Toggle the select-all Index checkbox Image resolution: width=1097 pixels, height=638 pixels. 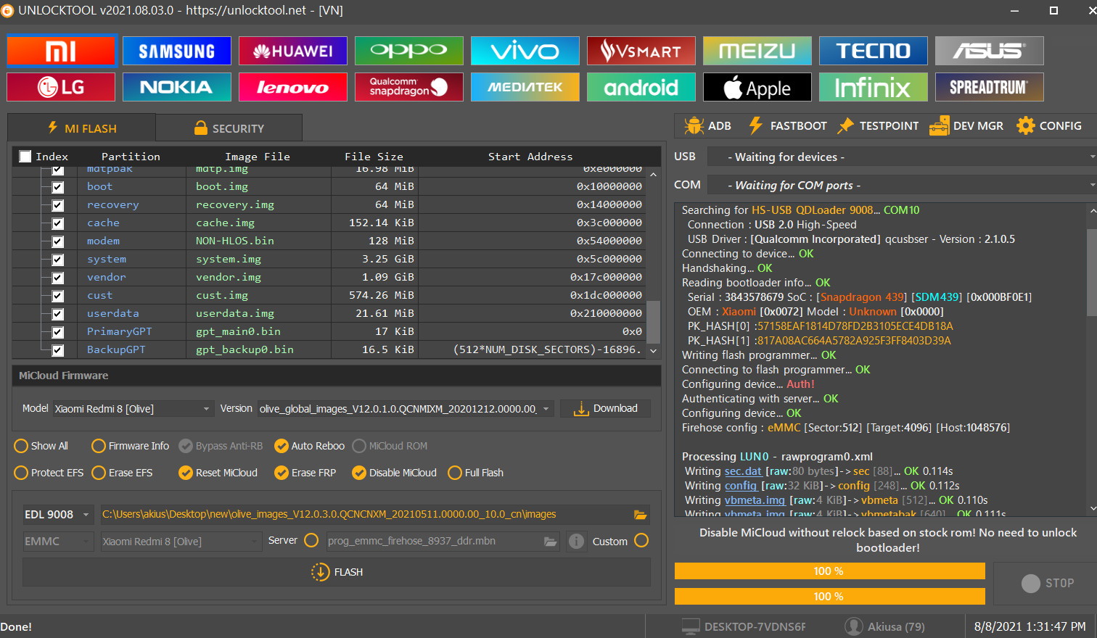pyautogui.click(x=25, y=156)
